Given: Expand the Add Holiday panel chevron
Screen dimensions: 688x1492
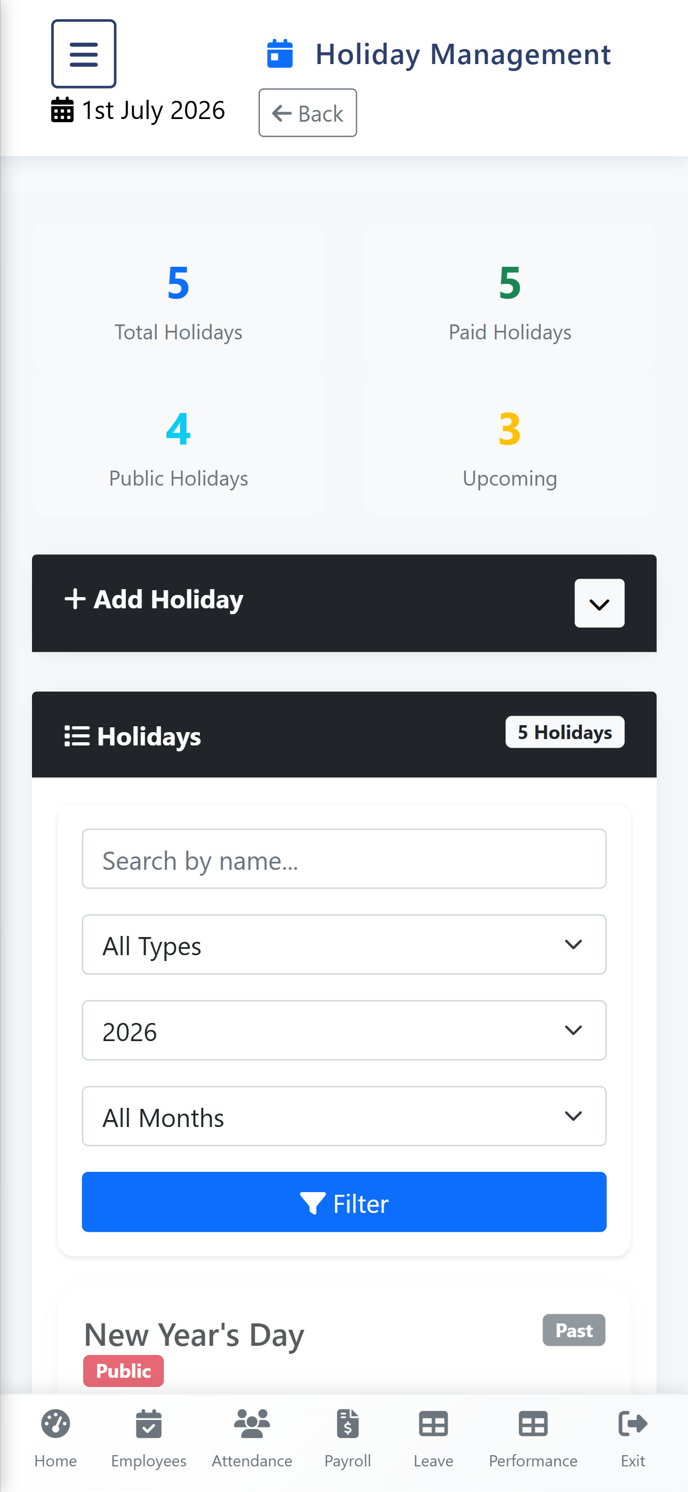Looking at the screenshot, I should point(599,603).
